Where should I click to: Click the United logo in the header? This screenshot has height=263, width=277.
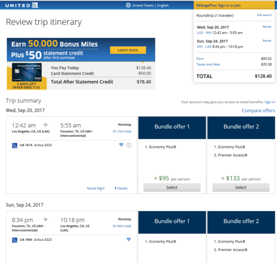point(22,6)
